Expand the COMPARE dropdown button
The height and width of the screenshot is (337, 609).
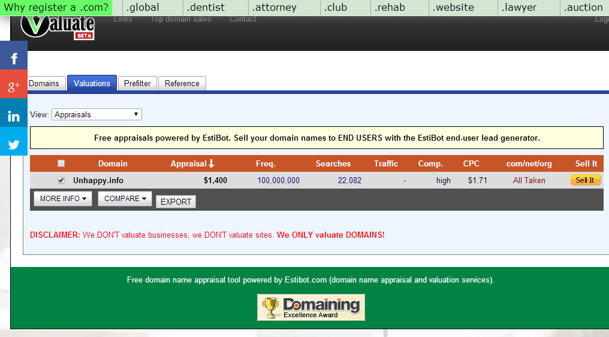coord(125,199)
